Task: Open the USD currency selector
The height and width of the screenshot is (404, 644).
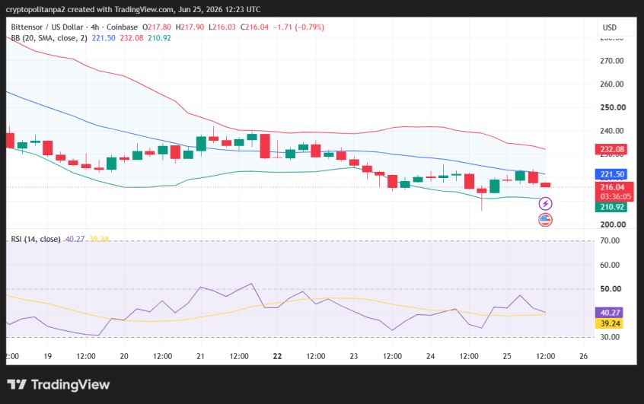Action: coord(610,27)
